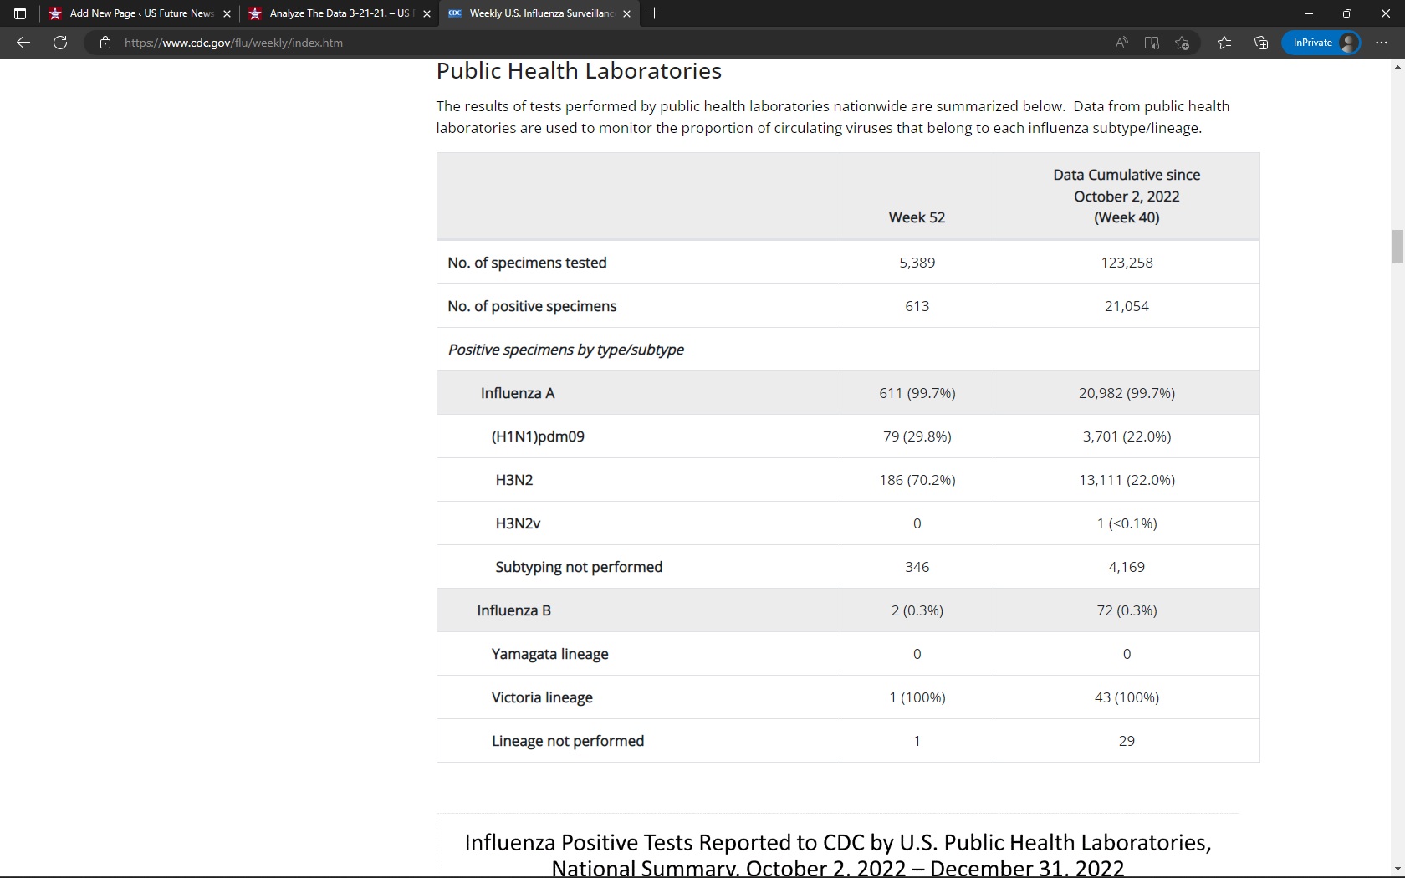1405x878 pixels.
Task: Close the Add New Page tab
Action: 227,13
